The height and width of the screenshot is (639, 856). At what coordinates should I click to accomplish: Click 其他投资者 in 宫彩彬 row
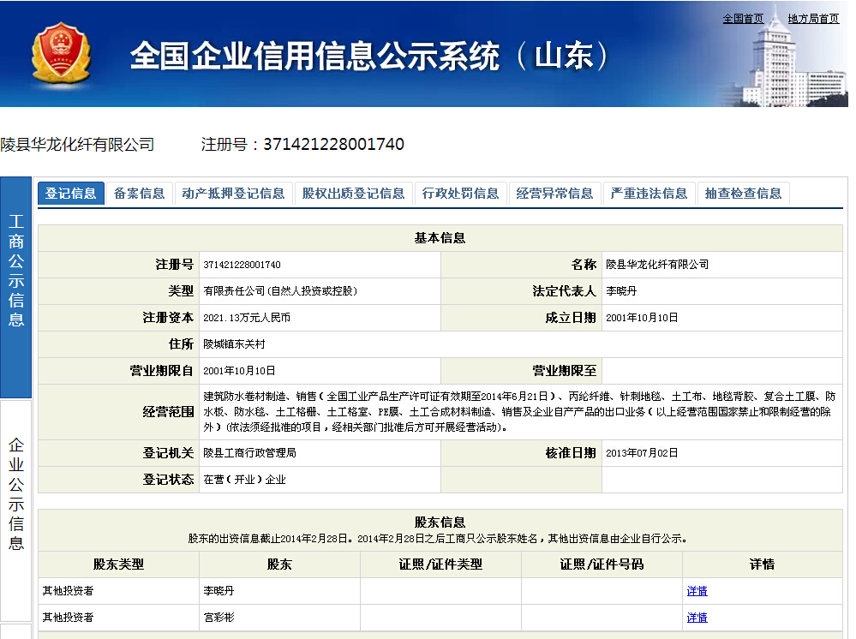(x=69, y=618)
